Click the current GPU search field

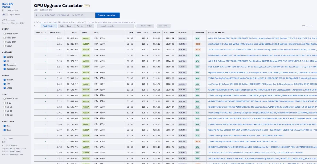pos(65,15)
